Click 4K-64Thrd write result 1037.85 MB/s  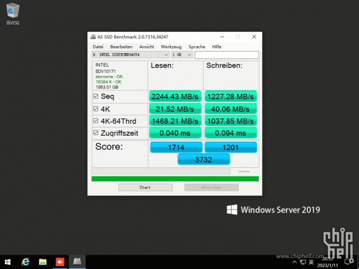pos(230,121)
